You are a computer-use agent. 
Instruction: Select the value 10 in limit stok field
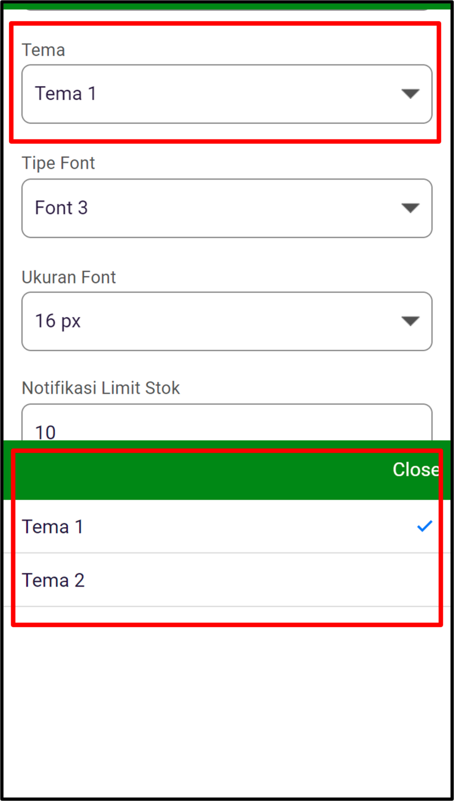pos(47,431)
